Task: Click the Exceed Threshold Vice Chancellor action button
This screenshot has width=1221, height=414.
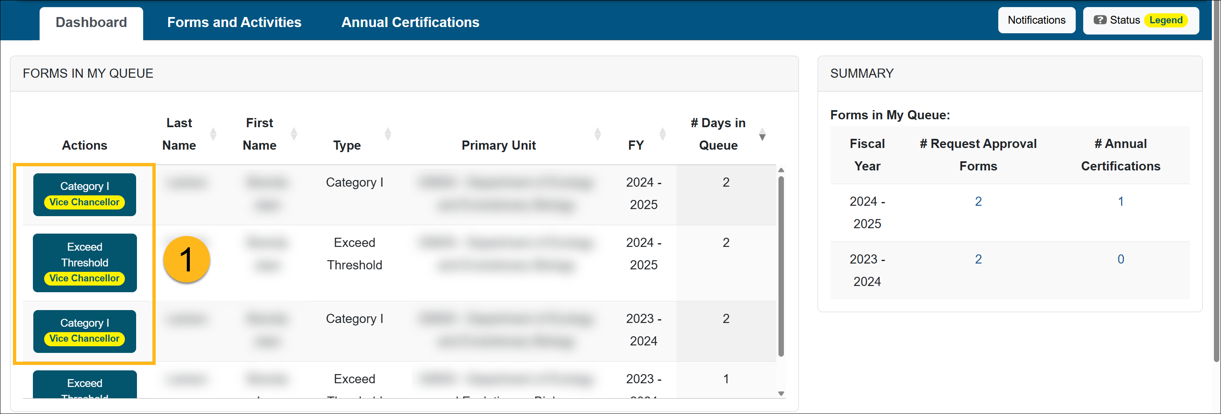Action: coord(85,262)
